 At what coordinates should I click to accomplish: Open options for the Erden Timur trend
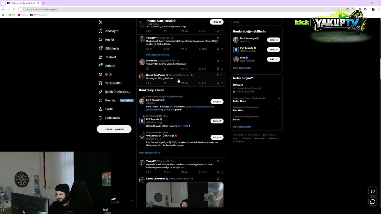(279, 98)
